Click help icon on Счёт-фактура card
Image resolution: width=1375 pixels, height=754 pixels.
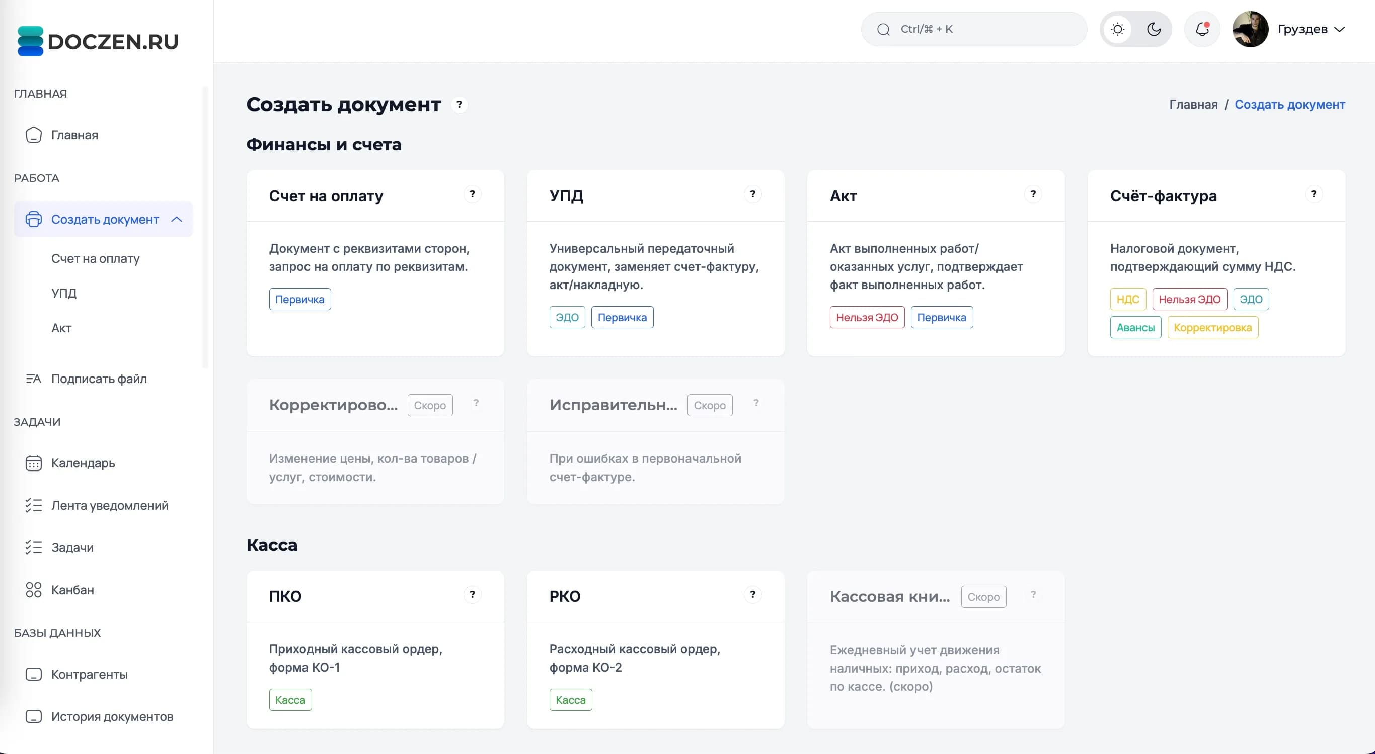point(1314,194)
